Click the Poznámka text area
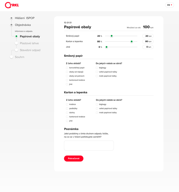 click(x=89, y=145)
